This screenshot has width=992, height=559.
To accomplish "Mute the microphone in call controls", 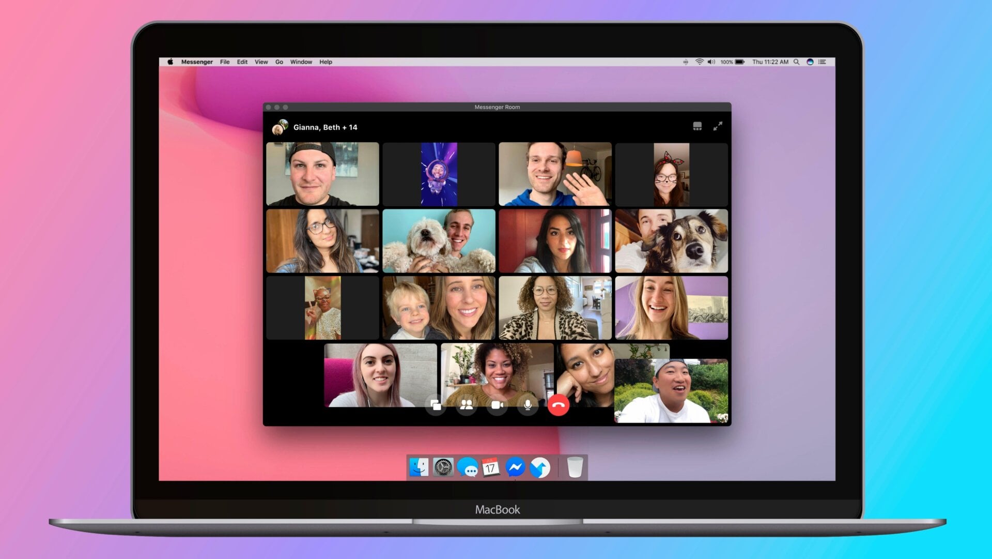I will [528, 405].
